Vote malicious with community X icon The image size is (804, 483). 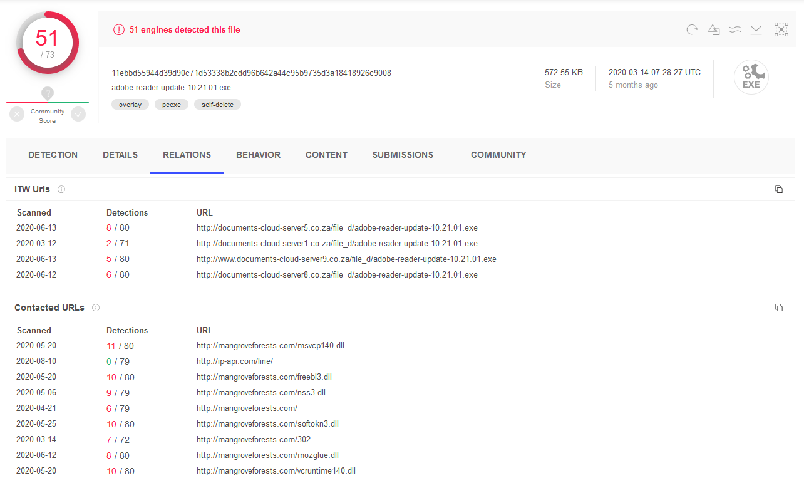click(x=17, y=114)
